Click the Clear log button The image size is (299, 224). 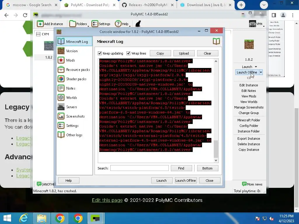[x=208, y=53]
